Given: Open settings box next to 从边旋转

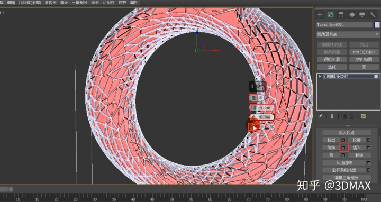Looking at the screenshot, I should (x=369, y=163).
